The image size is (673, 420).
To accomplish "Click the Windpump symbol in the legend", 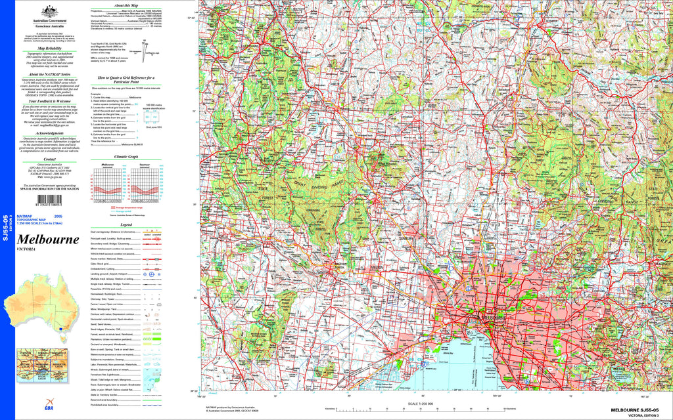I will click(x=152, y=308).
